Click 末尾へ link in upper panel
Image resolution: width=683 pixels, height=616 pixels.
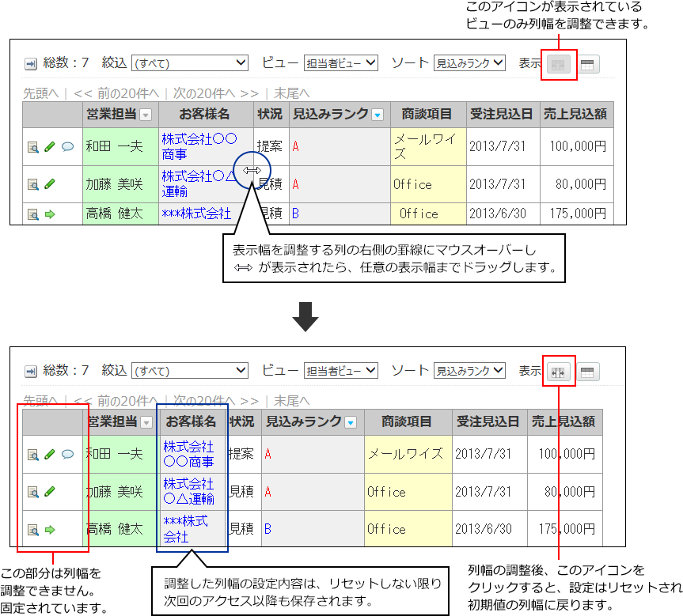[x=291, y=93]
